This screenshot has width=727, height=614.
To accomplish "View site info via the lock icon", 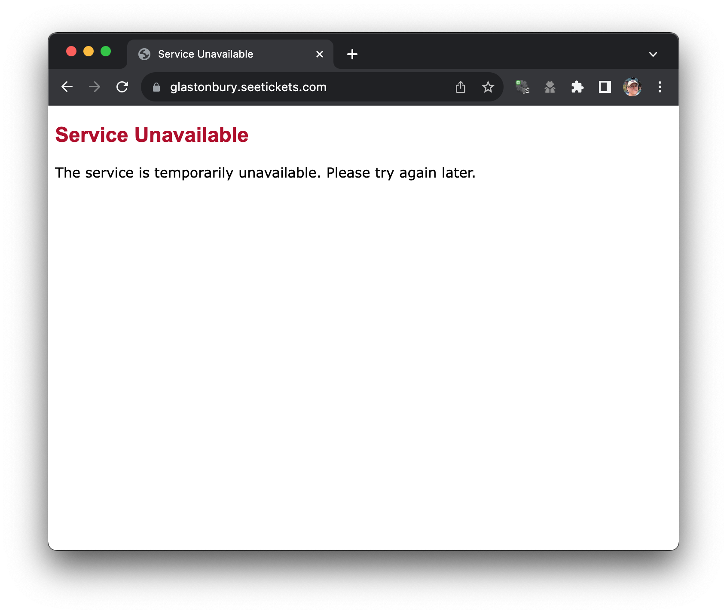I will pos(156,87).
